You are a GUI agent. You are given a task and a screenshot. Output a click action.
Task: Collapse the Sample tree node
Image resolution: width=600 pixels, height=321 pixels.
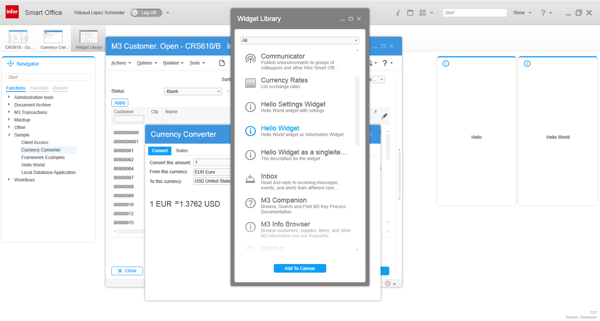tap(9, 135)
